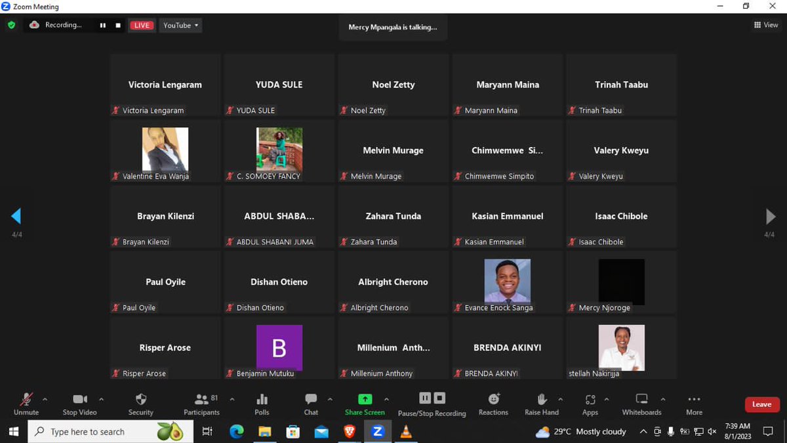The image size is (787, 443).
Task: Select Valentine Eva Wanja's video tile
Action: (165, 150)
